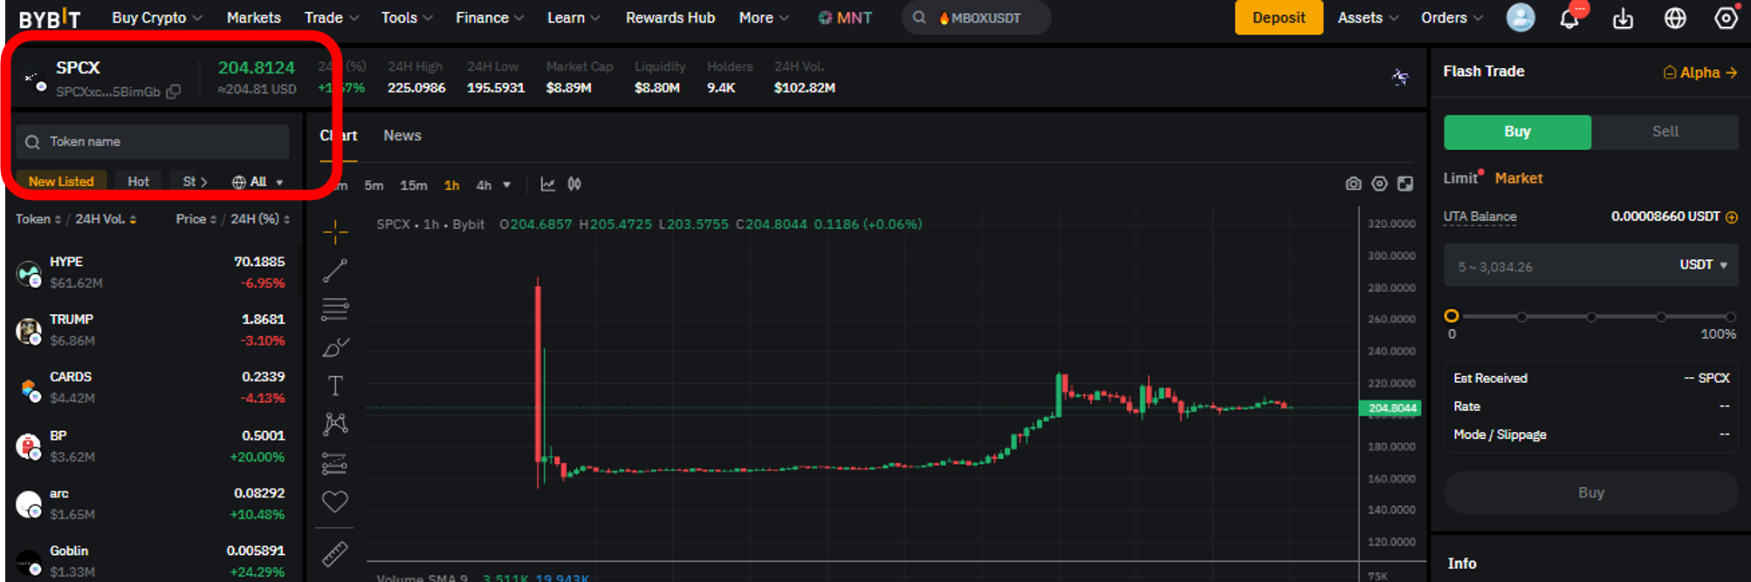This screenshot has width=1751, height=582.
Task: Open the Assets dropdown
Action: (1368, 17)
